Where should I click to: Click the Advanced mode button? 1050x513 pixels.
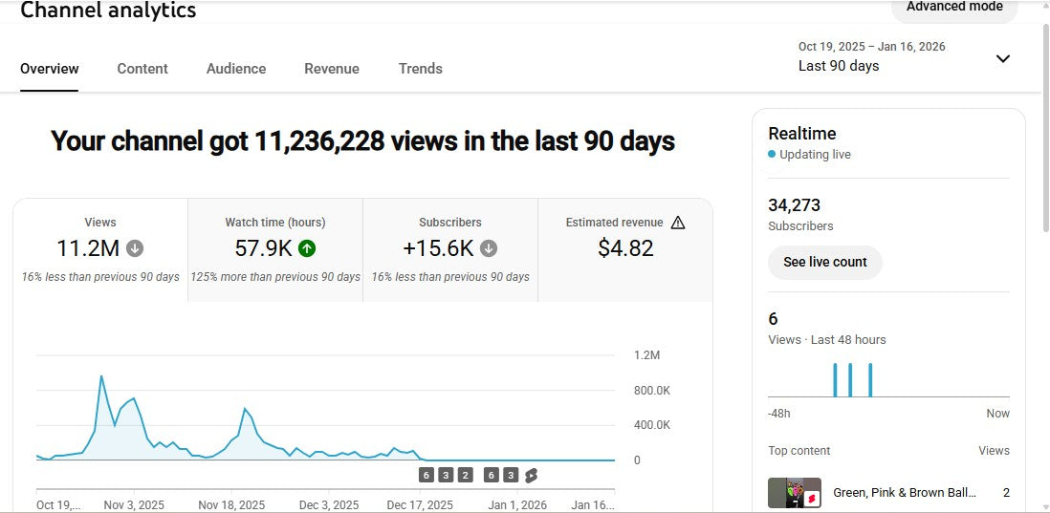pyautogui.click(x=954, y=8)
